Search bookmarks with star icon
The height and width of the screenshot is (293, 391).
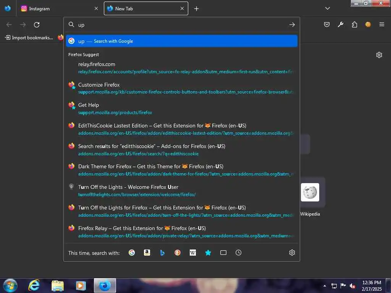208,253
